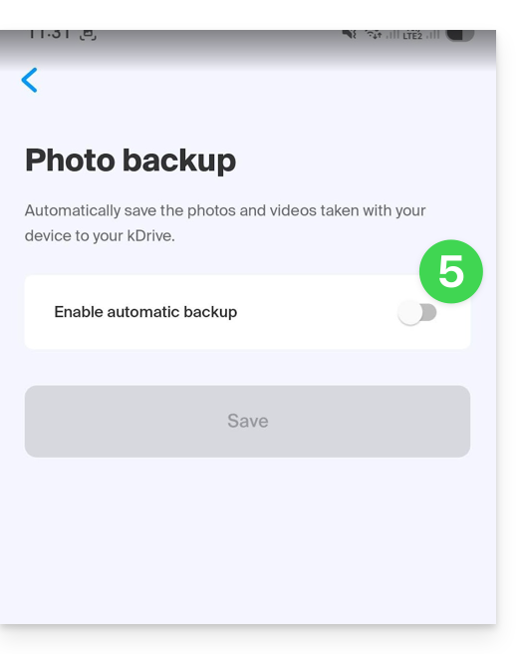
Task: Tap the battery level icon
Action: [x=459, y=35]
